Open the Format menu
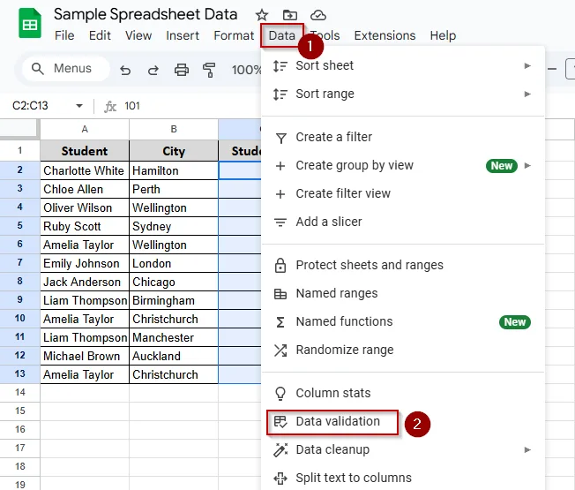Viewport: 575px width, 490px height. point(234,35)
